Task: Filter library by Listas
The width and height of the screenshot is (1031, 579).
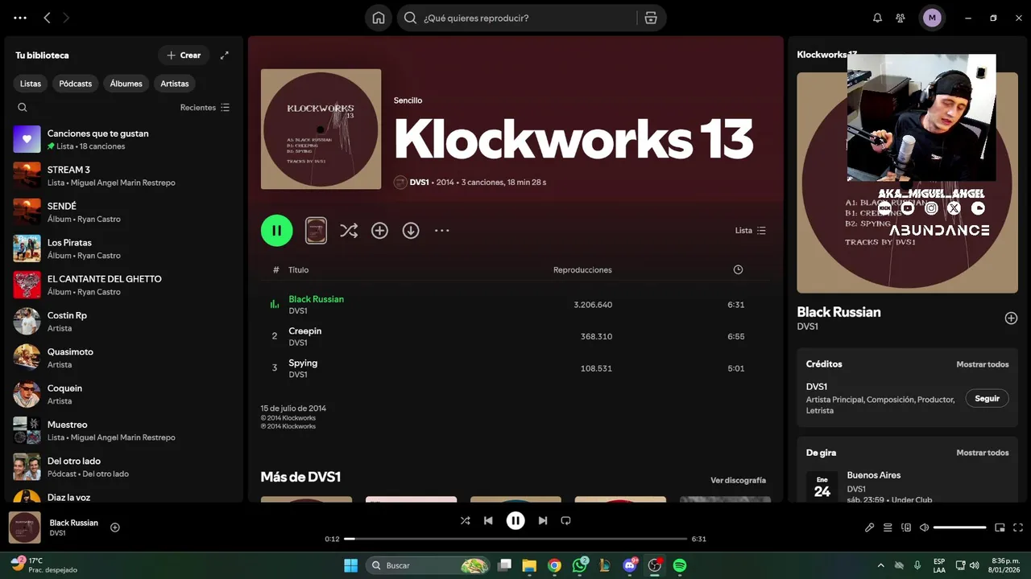Action: click(x=31, y=84)
